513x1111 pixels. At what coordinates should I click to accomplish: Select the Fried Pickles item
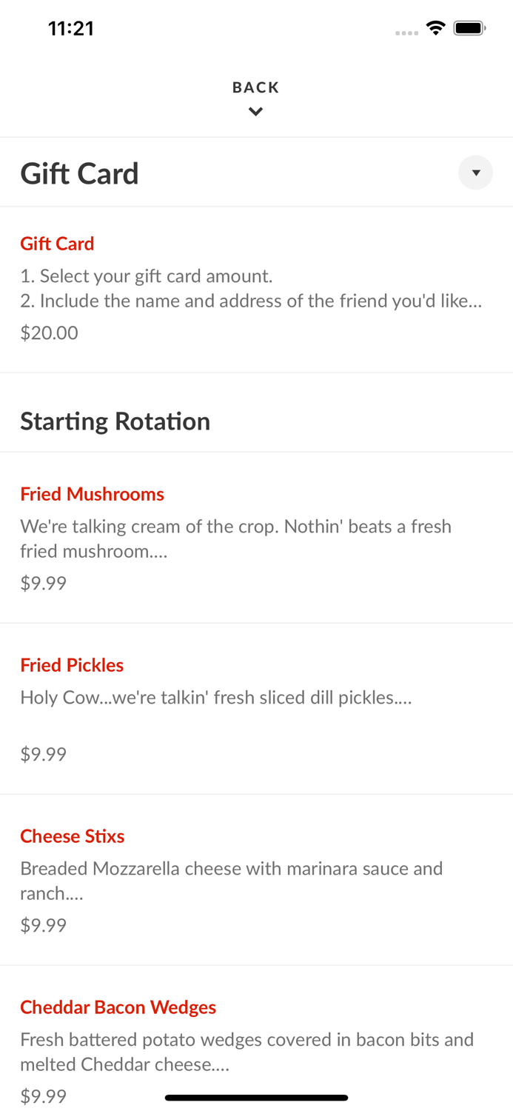[72, 665]
